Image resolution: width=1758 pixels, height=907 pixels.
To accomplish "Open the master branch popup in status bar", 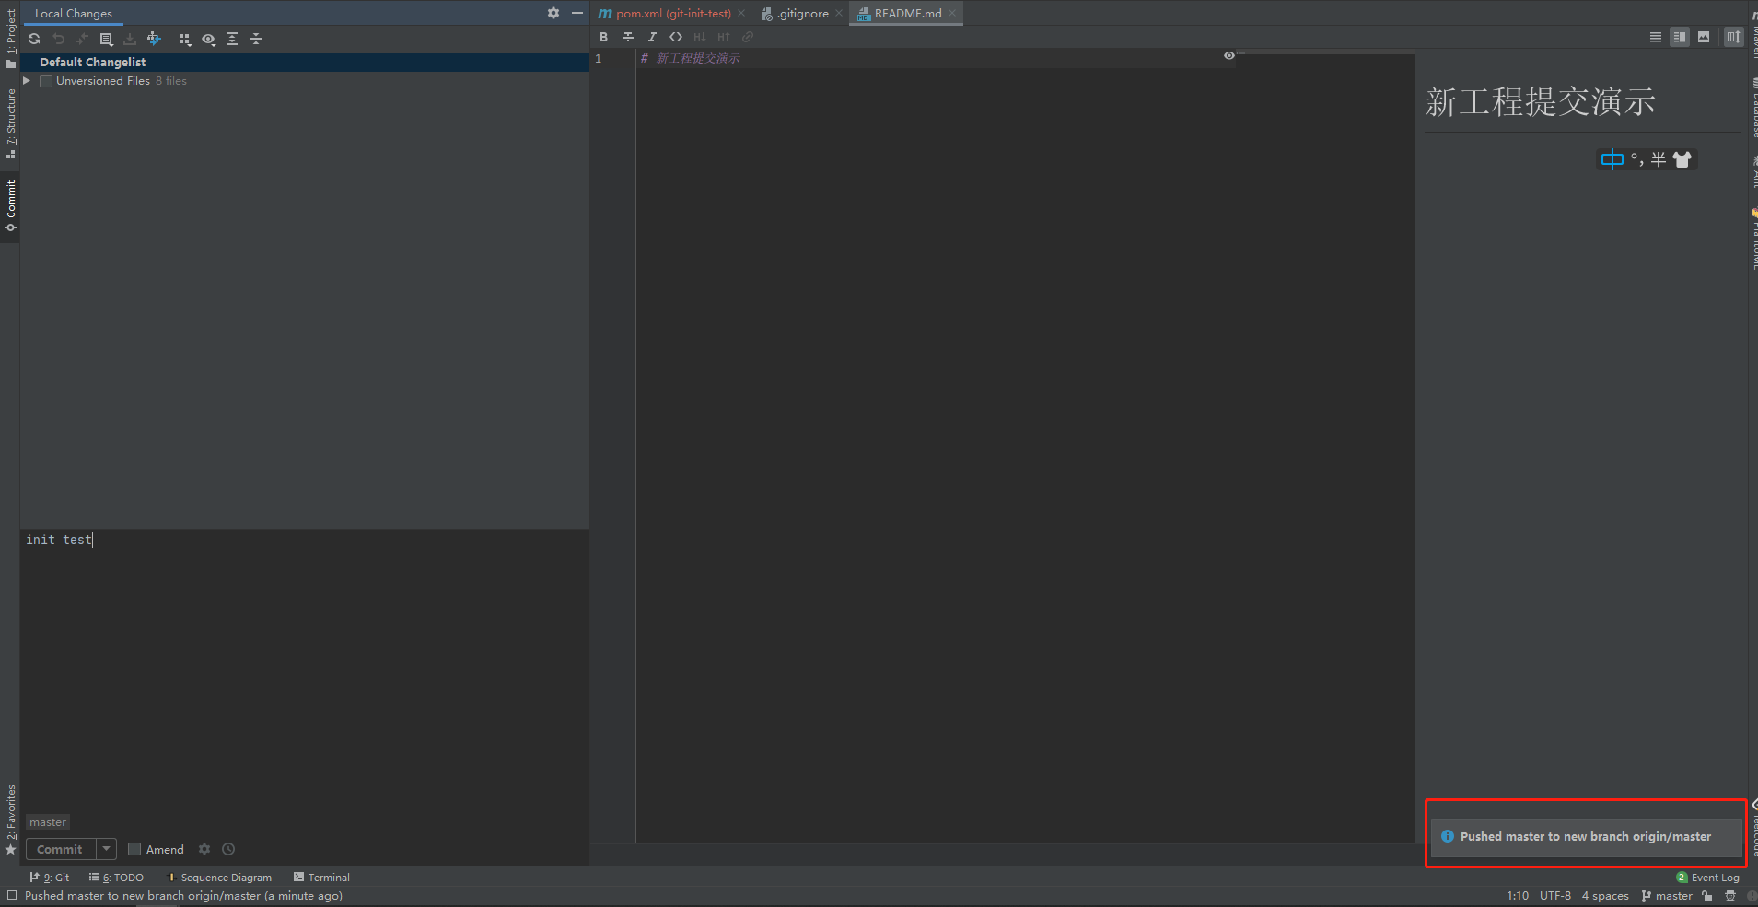I will [x=1667, y=896].
